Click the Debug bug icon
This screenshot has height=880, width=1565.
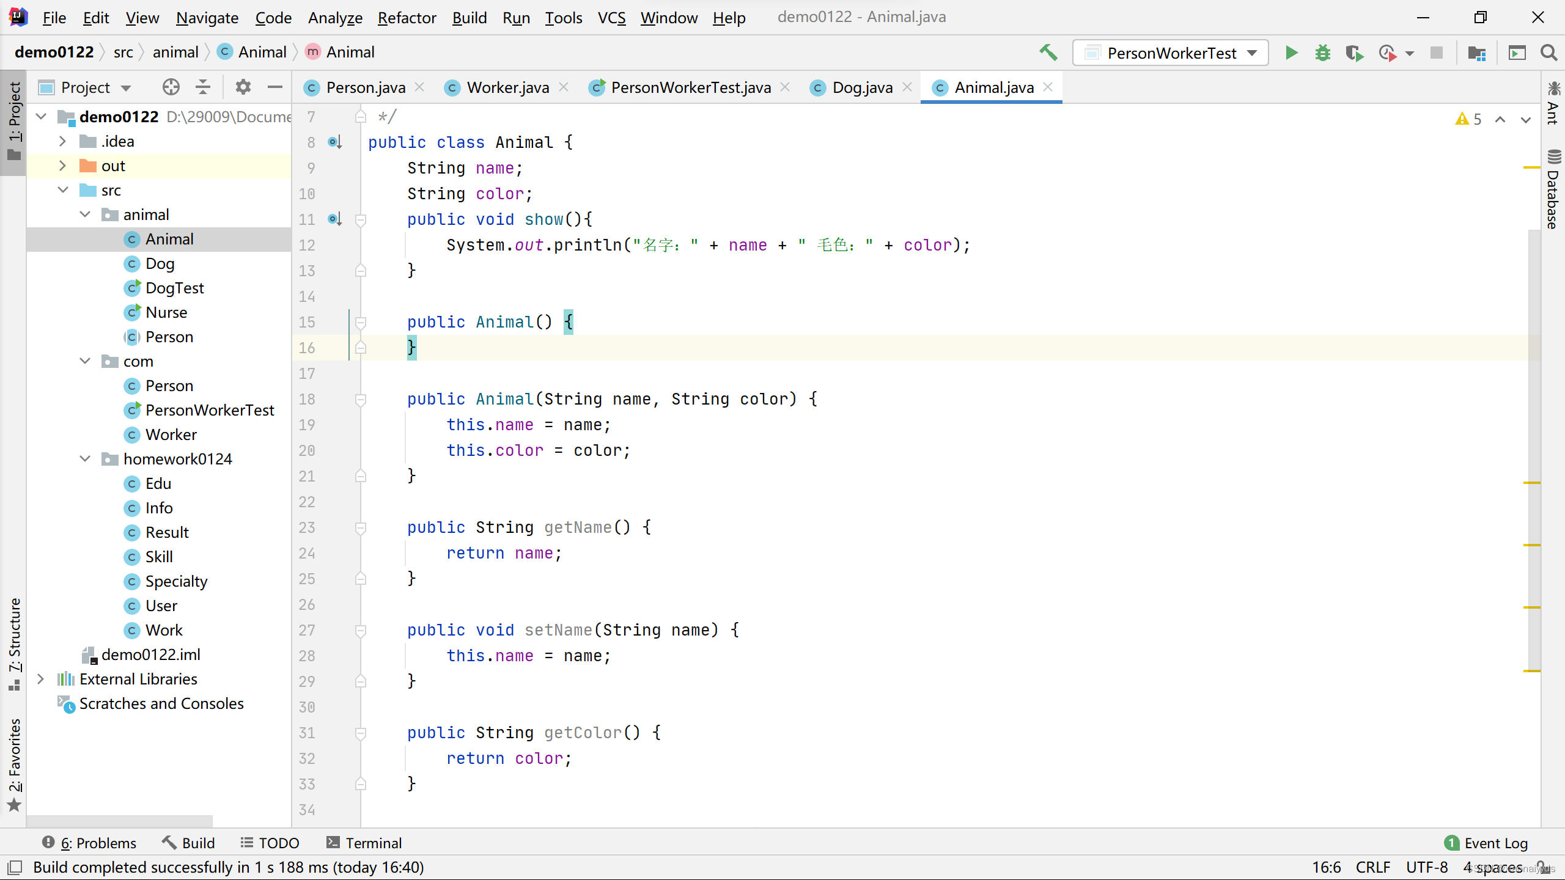[1322, 53]
